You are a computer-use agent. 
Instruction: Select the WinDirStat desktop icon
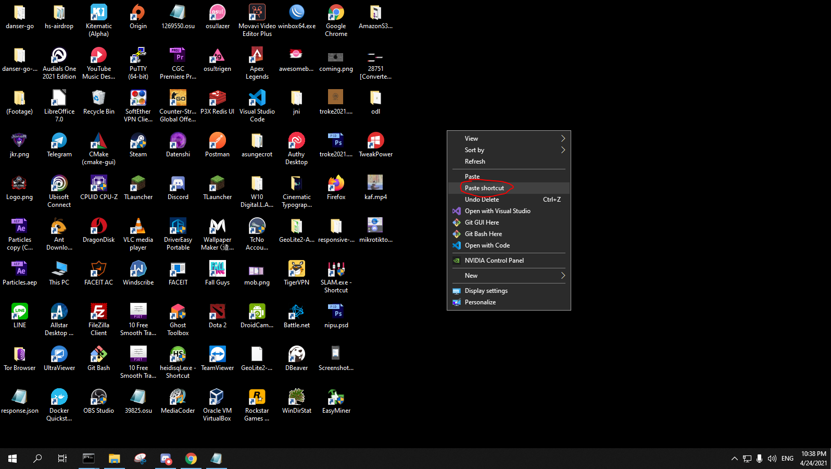pos(296,401)
